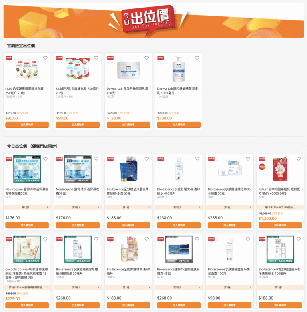Add Bio-Essence 淨透精華水 100毫升 to cart
This screenshot has height=312, width=307.
point(280,306)
